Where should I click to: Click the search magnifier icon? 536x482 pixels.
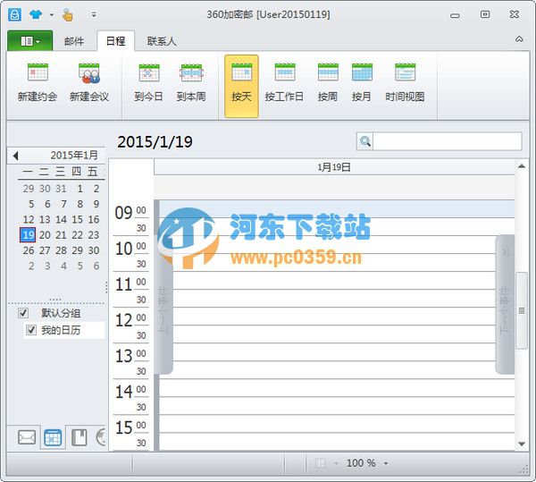pyautogui.click(x=365, y=141)
